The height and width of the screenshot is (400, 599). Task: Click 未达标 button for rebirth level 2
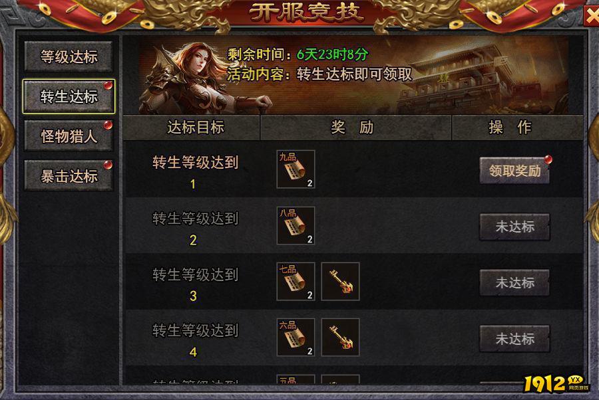pos(514,227)
